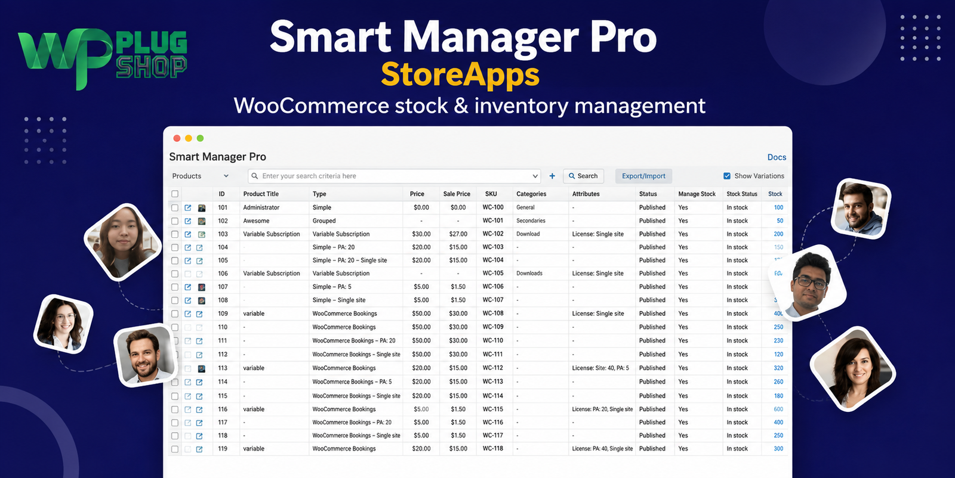
Task: Open the external link icon in row 105
Action: [x=199, y=260]
